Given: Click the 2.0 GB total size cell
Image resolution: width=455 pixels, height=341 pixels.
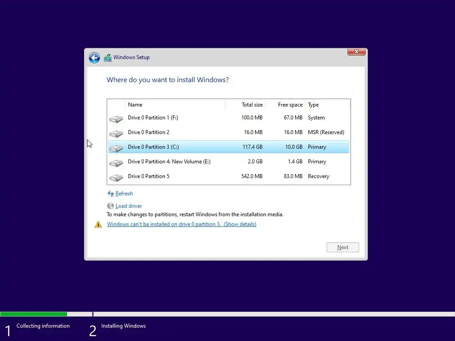Looking at the screenshot, I should click(255, 162).
